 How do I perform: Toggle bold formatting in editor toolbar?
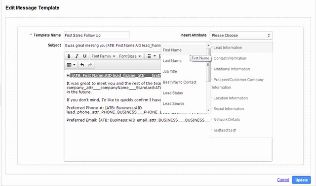click(x=69, y=56)
